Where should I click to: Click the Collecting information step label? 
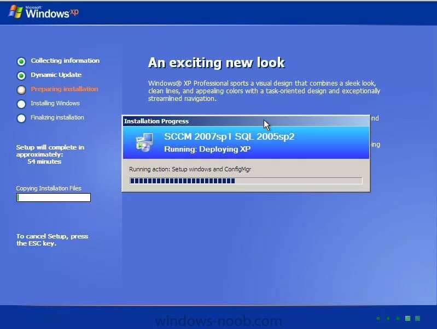coord(65,61)
